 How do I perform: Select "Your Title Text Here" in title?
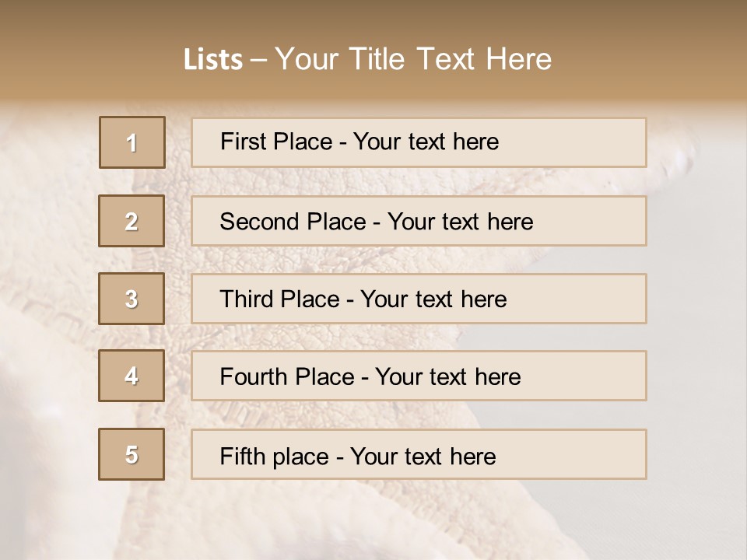[x=413, y=59]
